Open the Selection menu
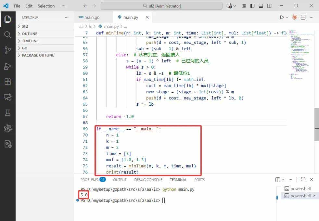 point(46,6)
